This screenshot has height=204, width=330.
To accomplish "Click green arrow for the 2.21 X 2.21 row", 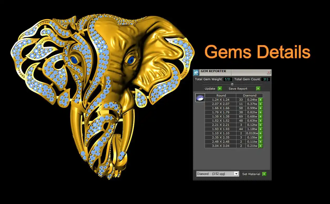I will point(261,125).
